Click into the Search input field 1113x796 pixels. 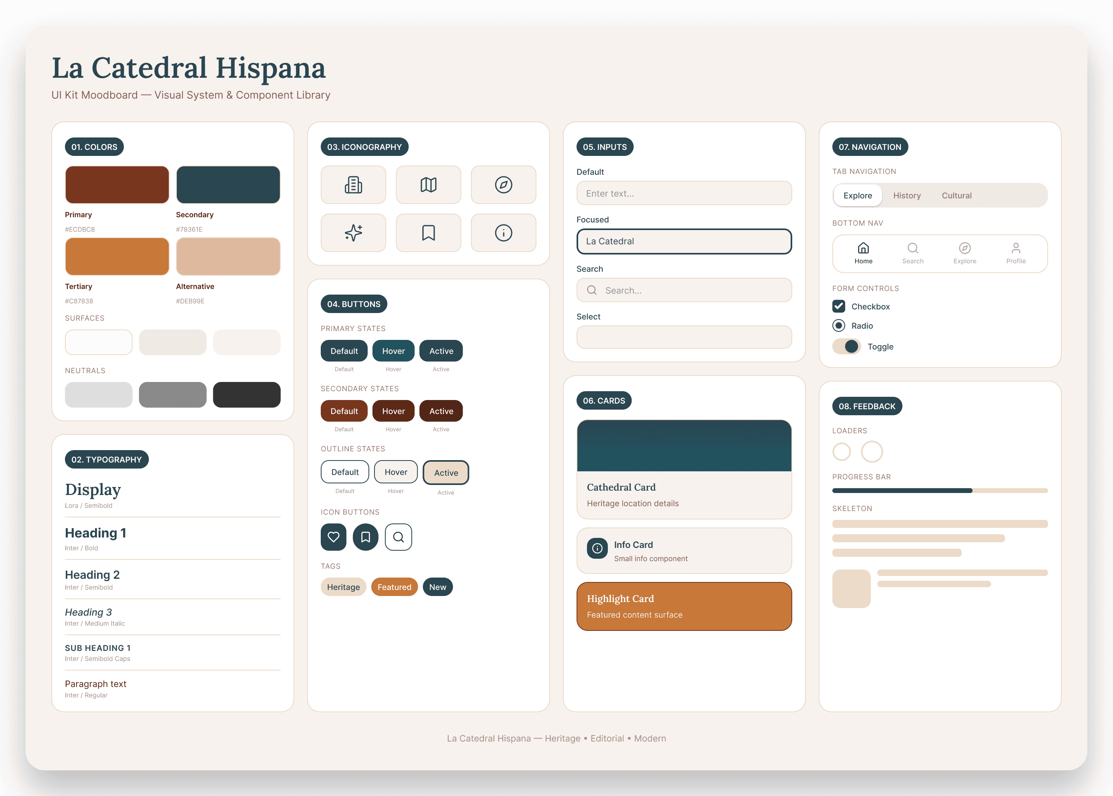684,290
